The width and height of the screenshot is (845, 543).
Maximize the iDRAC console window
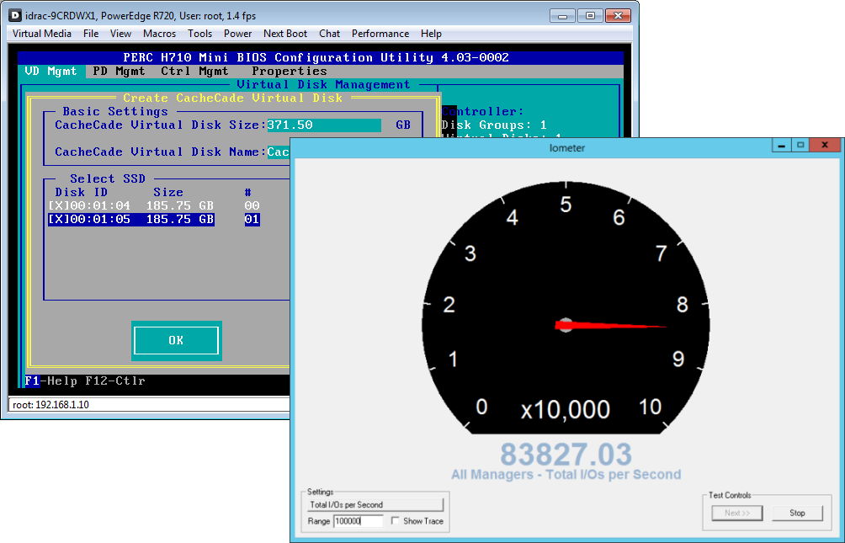590,16
